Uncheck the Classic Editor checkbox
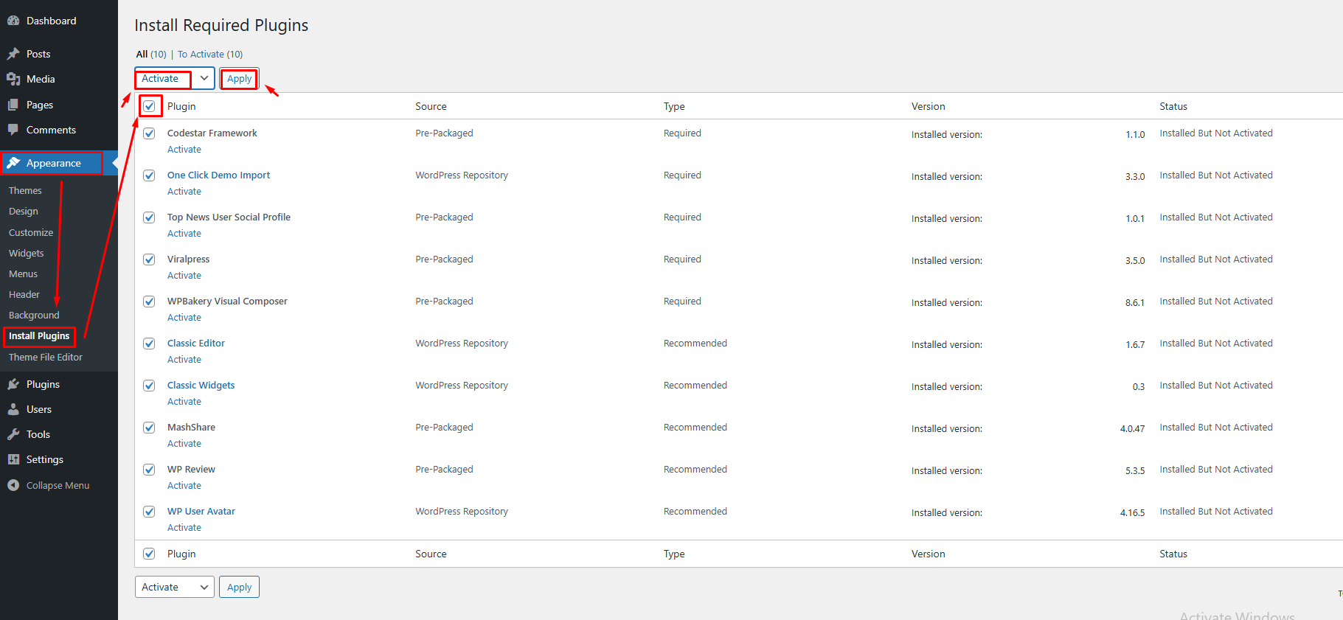1343x620 pixels. point(149,344)
